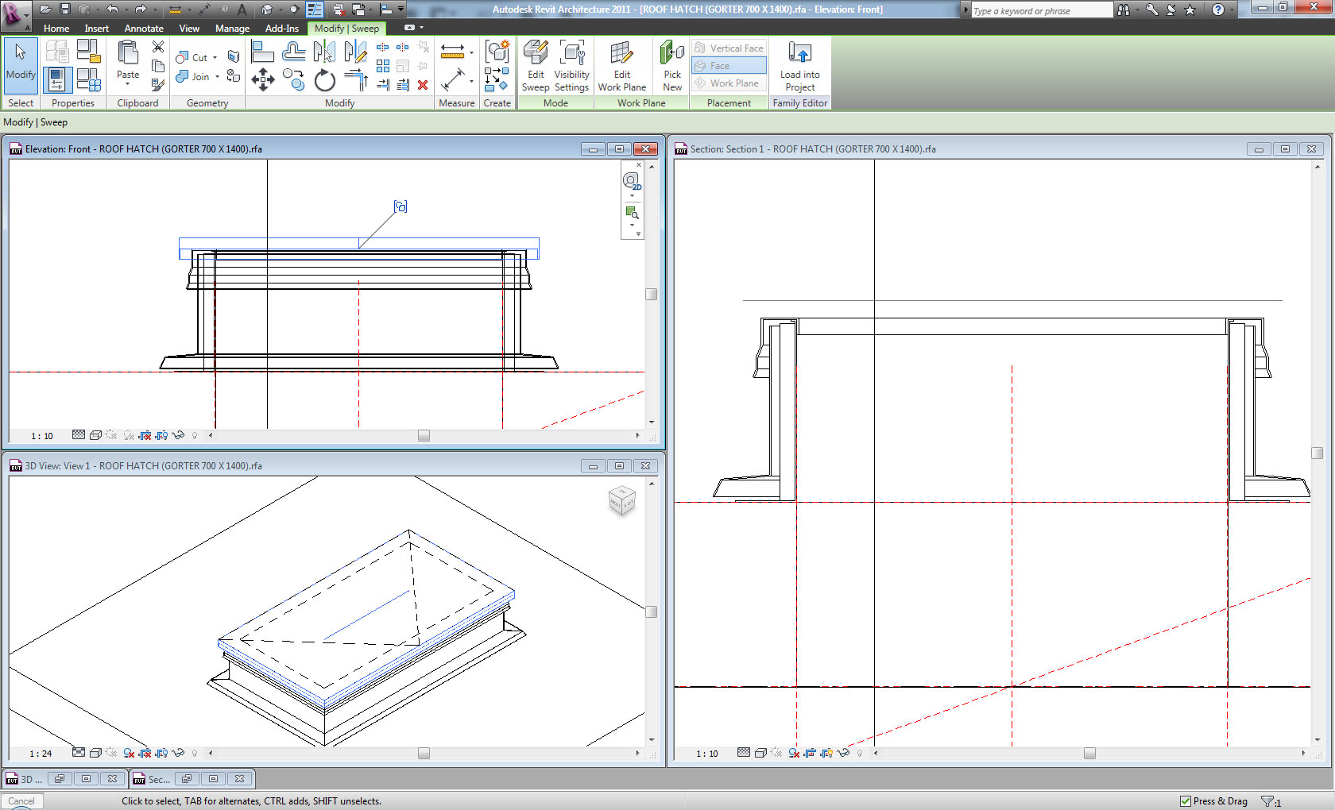Image resolution: width=1335 pixels, height=810 pixels.
Task: Toggle Thin Lines in quick access toolbar
Action: coord(315,10)
